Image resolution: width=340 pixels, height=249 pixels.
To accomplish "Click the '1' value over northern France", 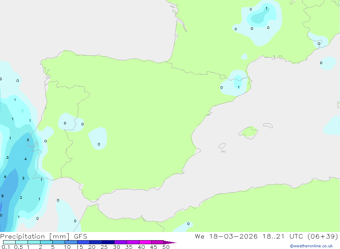I will [x=267, y=9].
